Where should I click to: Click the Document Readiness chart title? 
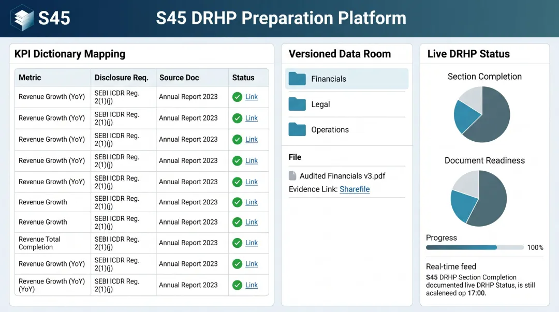(x=484, y=160)
